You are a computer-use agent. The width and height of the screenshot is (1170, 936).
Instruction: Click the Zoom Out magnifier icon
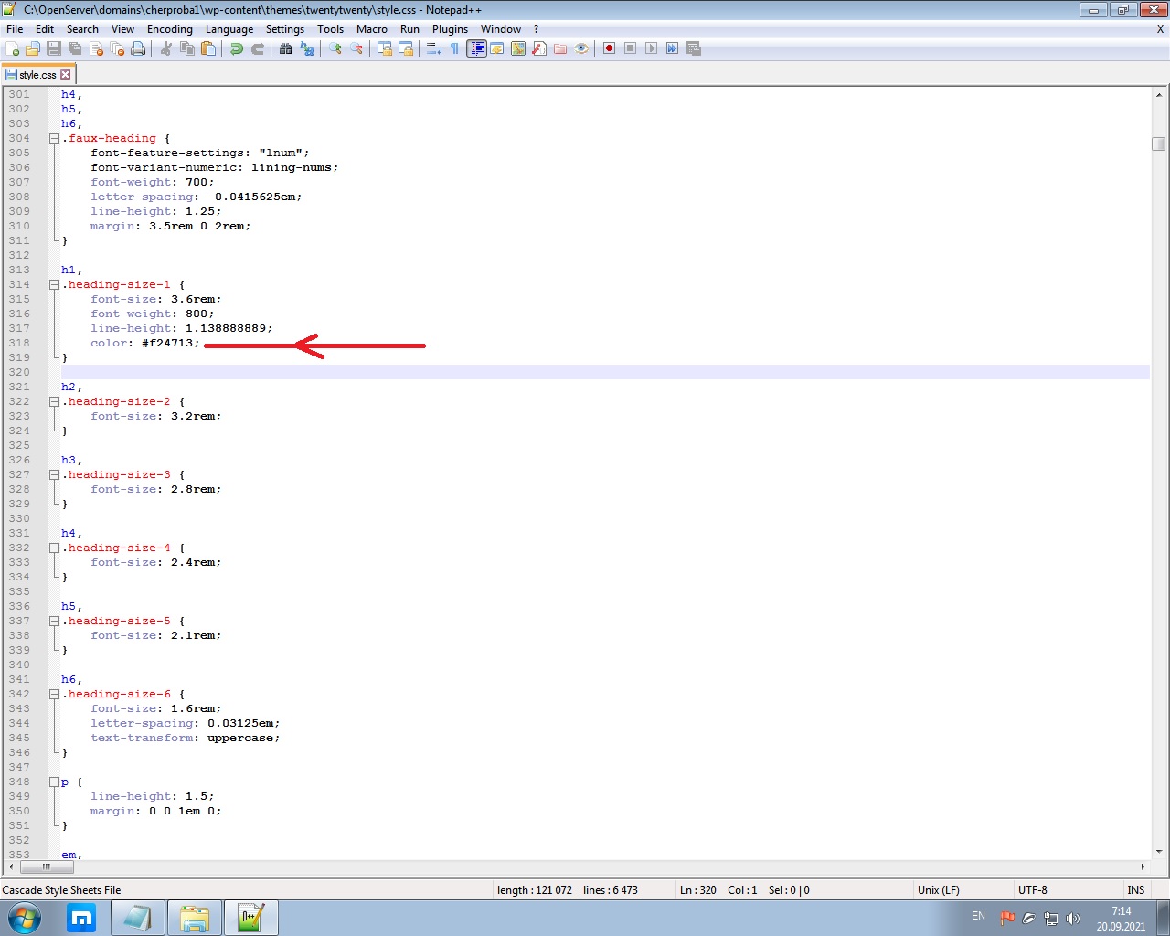click(x=356, y=48)
